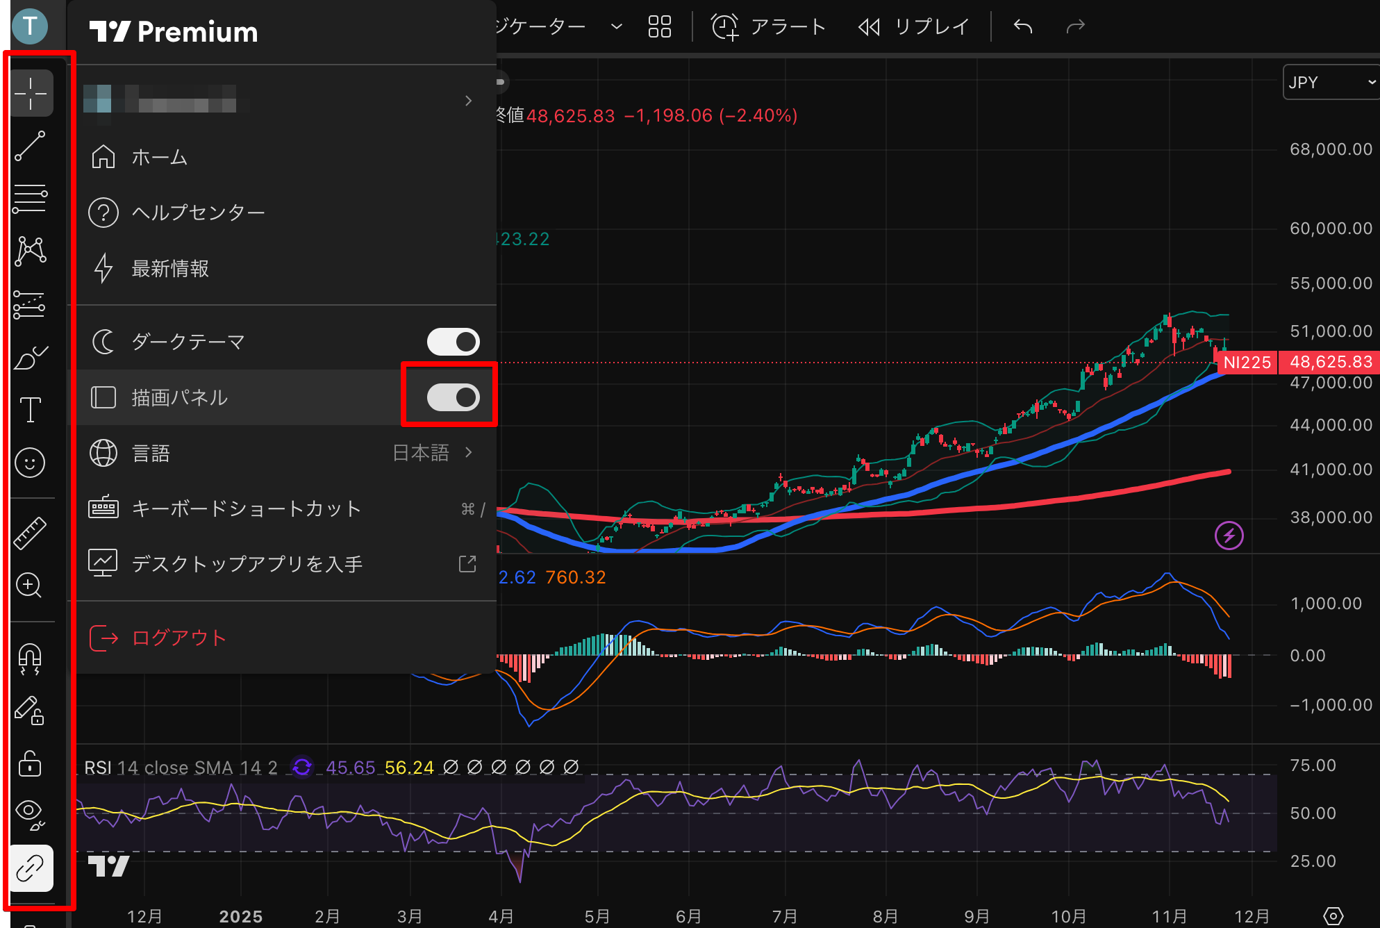The height and width of the screenshot is (928, 1380).
Task: Click the ログアウト link
Action: pos(179,638)
